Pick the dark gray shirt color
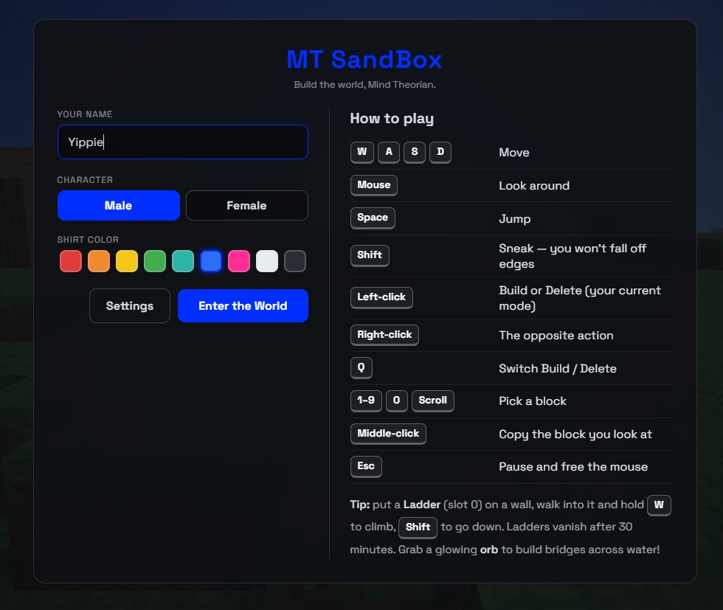The height and width of the screenshot is (610, 723). tap(295, 261)
